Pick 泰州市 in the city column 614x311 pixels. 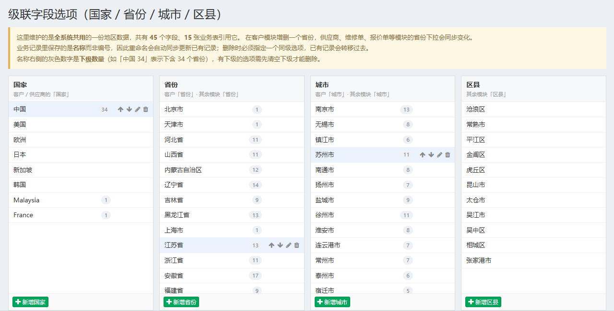383,276
